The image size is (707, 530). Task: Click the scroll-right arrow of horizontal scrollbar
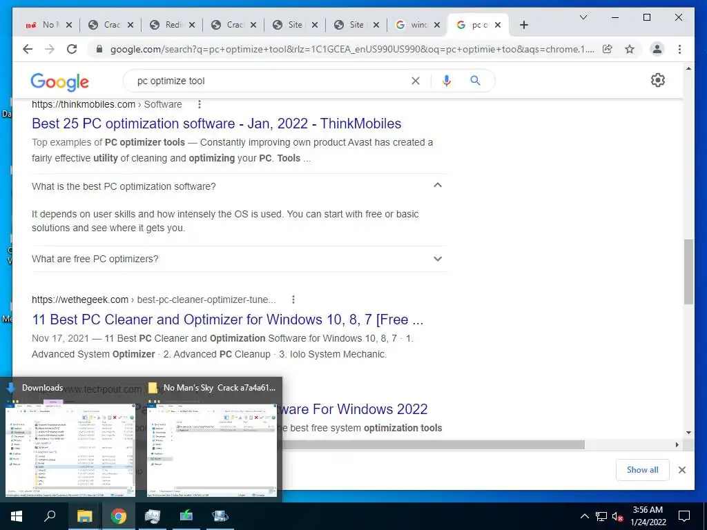(677, 445)
